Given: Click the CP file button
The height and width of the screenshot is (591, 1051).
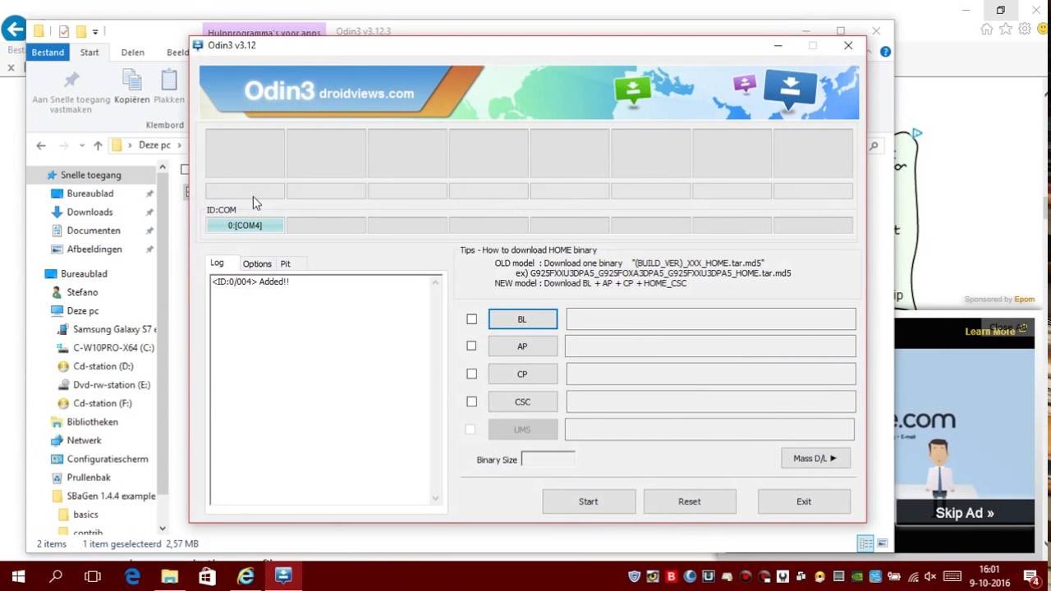Looking at the screenshot, I should (523, 373).
